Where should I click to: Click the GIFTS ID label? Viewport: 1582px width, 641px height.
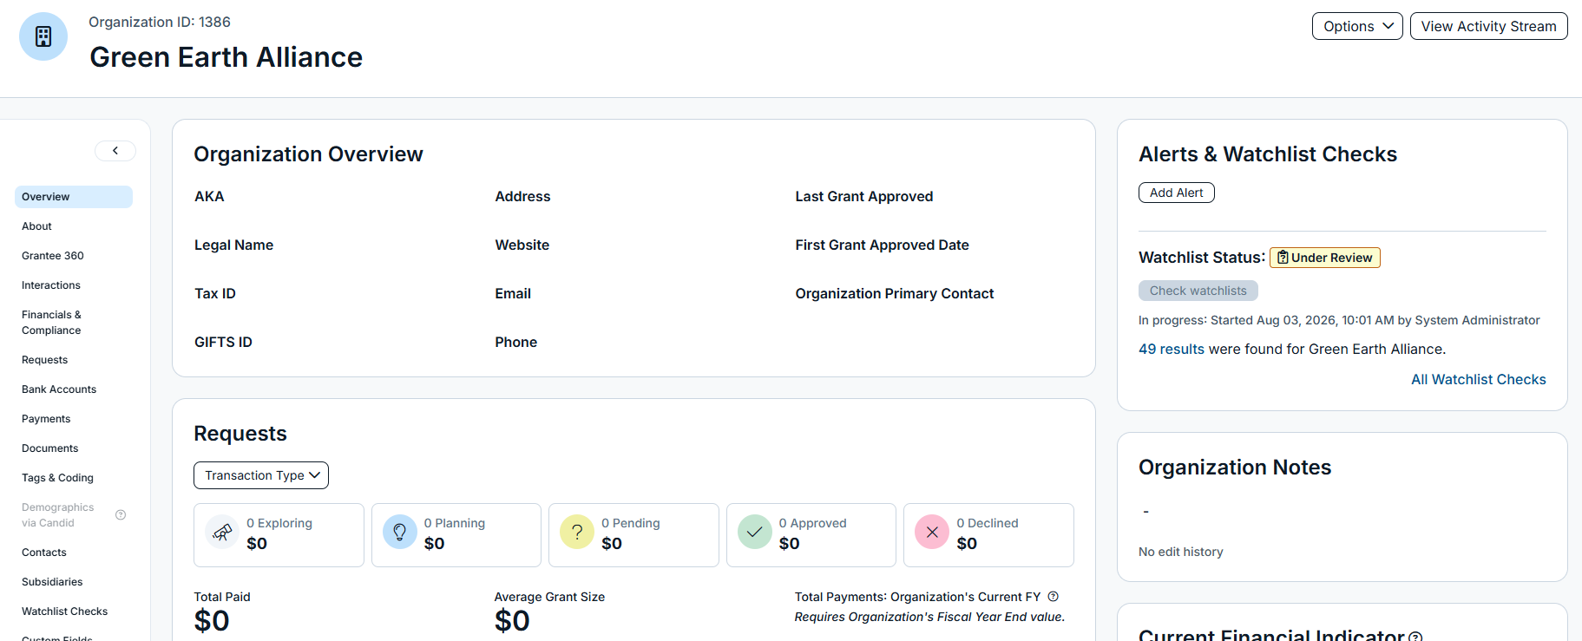pos(223,343)
